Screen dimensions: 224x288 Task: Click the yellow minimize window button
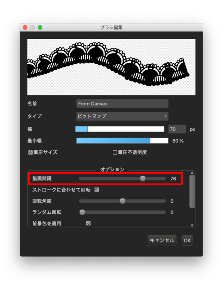point(33,28)
